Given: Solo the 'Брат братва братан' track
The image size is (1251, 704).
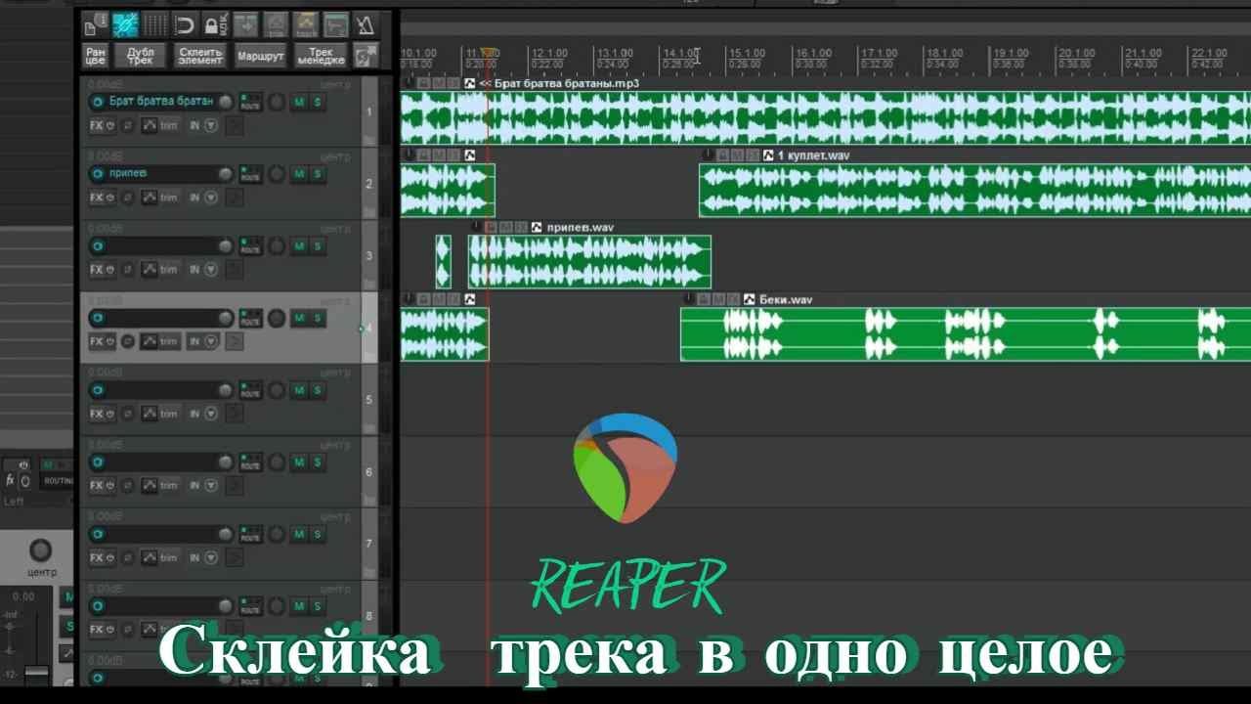Looking at the screenshot, I should point(318,102).
